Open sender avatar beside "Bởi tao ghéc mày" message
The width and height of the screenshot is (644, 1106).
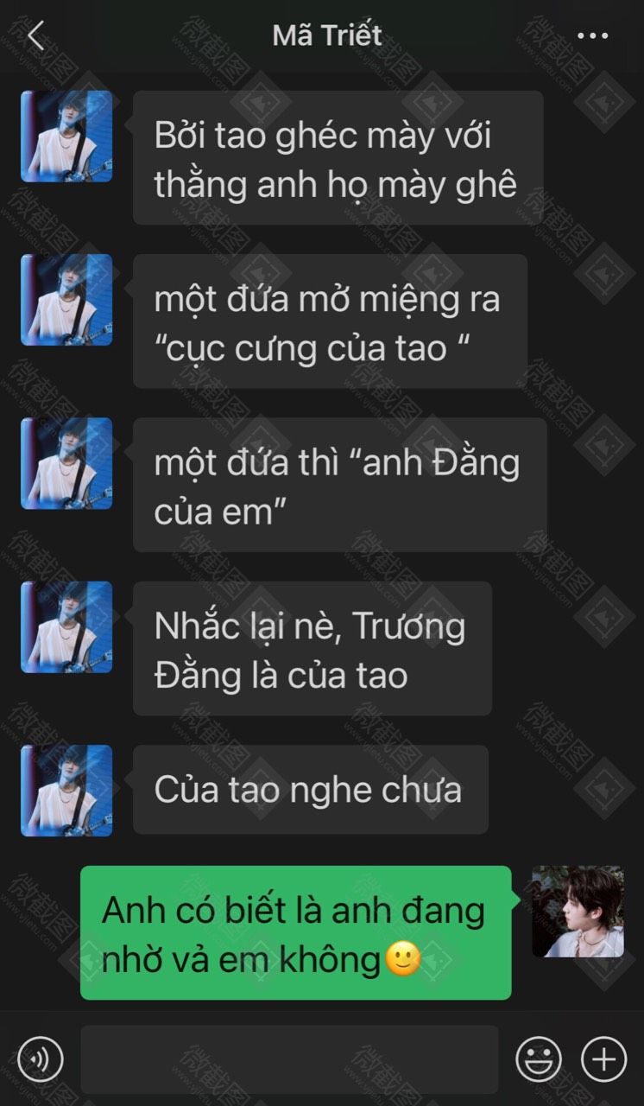[x=66, y=137]
